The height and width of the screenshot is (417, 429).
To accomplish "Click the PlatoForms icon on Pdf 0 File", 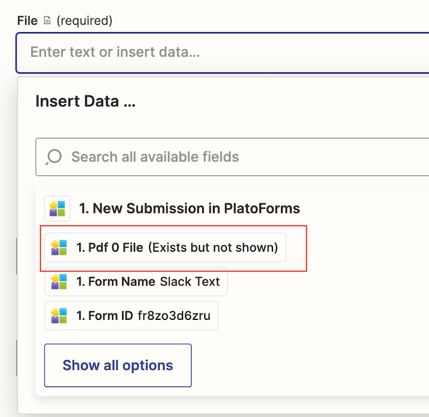I will click(59, 247).
